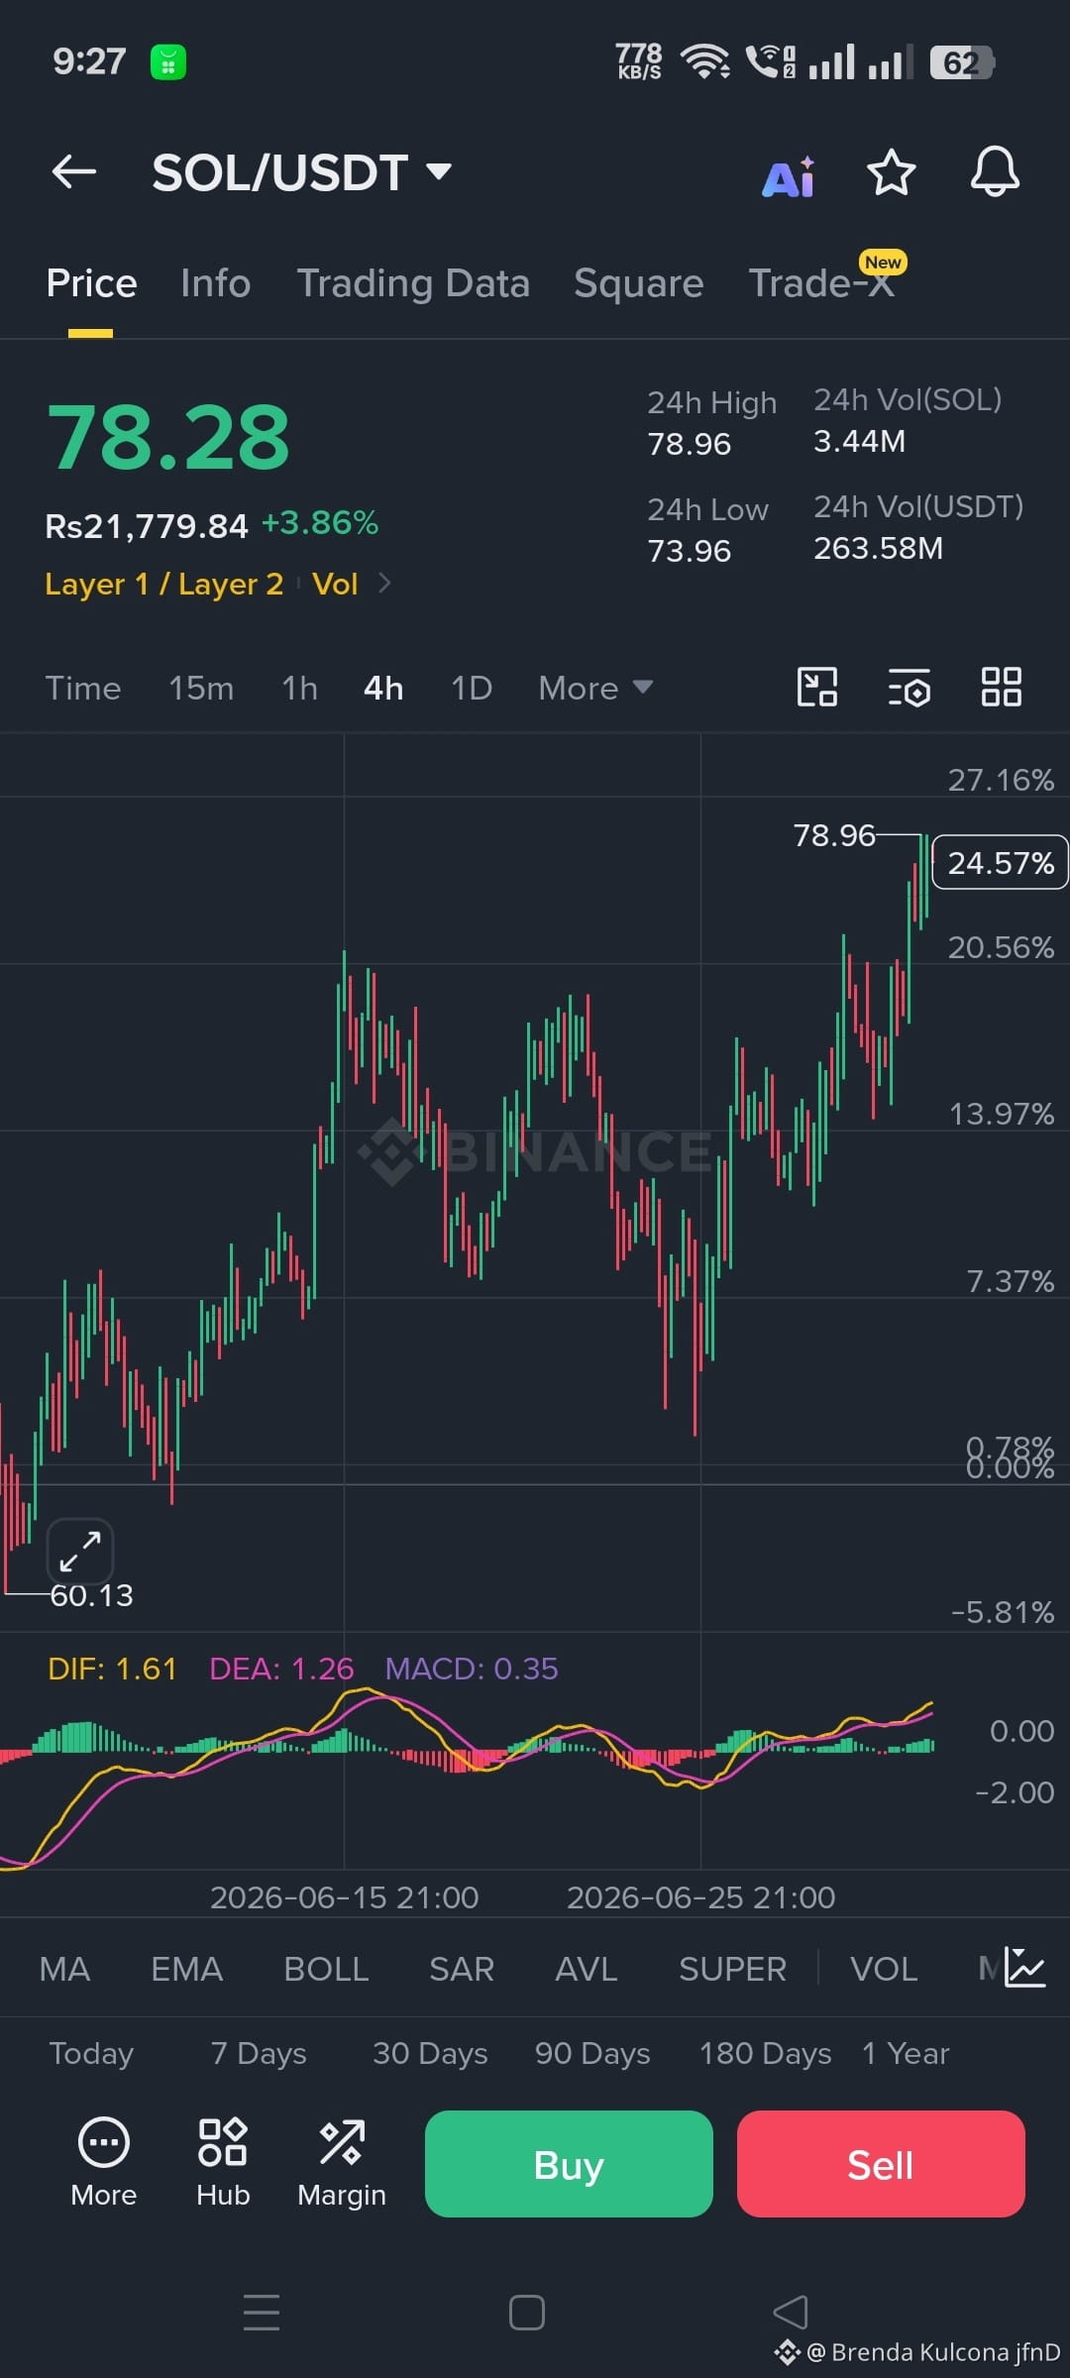Open the Margin trading icon
Viewport: 1070px width, 2378px height.
[x=342, y=2163]
